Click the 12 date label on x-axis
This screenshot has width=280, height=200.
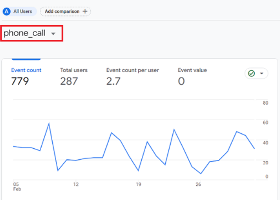pos(76,185)
